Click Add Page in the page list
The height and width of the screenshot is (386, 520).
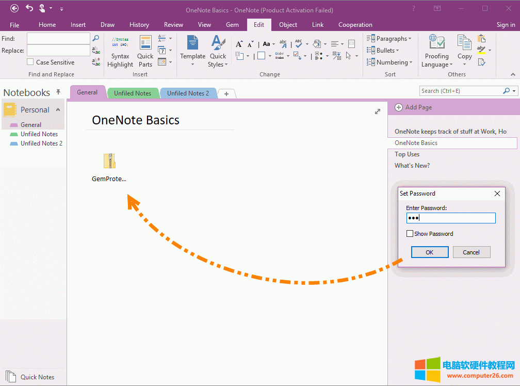[x=414, y=107]
